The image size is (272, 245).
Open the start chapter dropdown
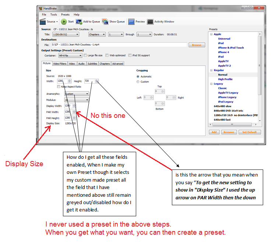(x=116, y=34)
